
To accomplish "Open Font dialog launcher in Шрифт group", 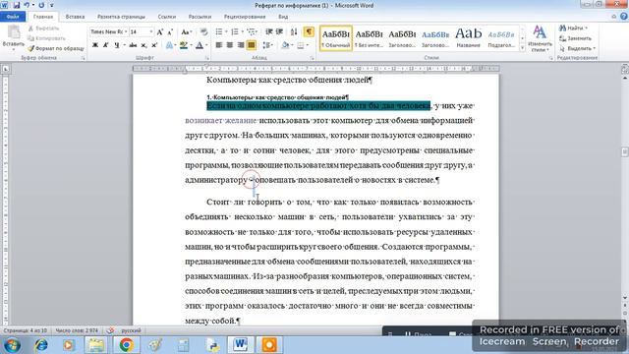I will (207, 58).
